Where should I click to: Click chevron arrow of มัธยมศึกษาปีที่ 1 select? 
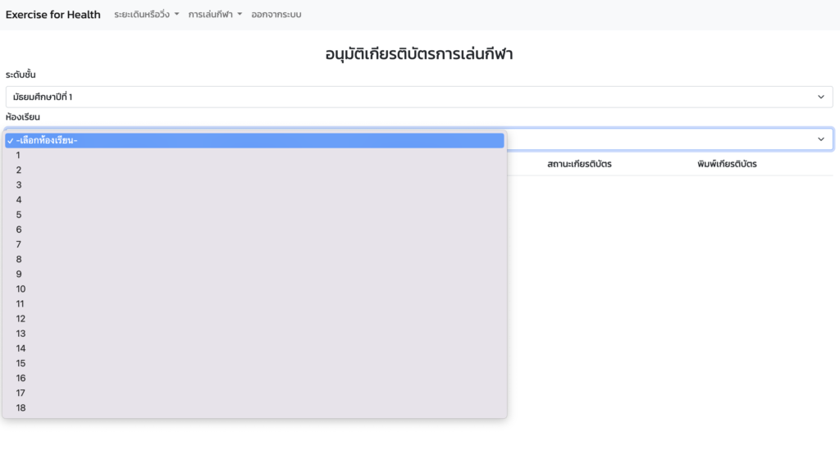[820, 97]
